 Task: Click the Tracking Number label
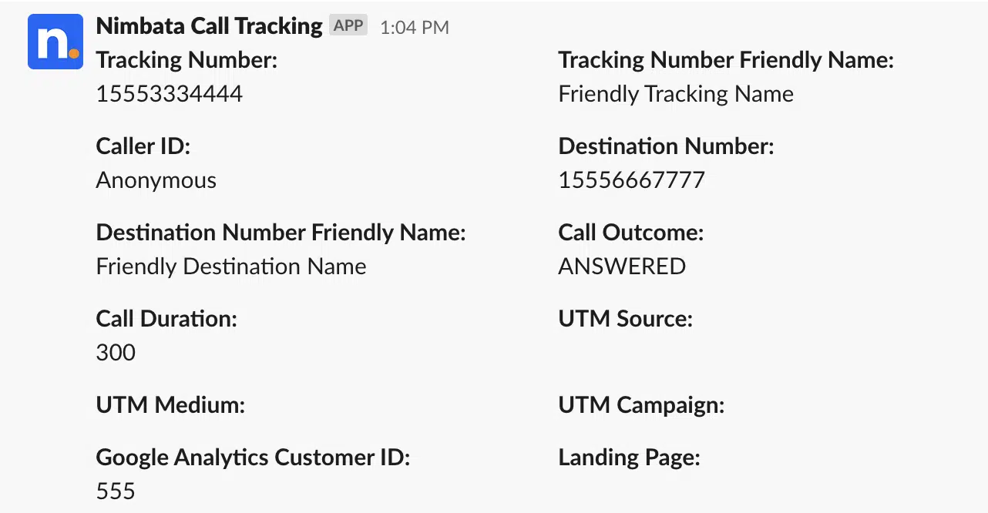click(x=187, y=60)
